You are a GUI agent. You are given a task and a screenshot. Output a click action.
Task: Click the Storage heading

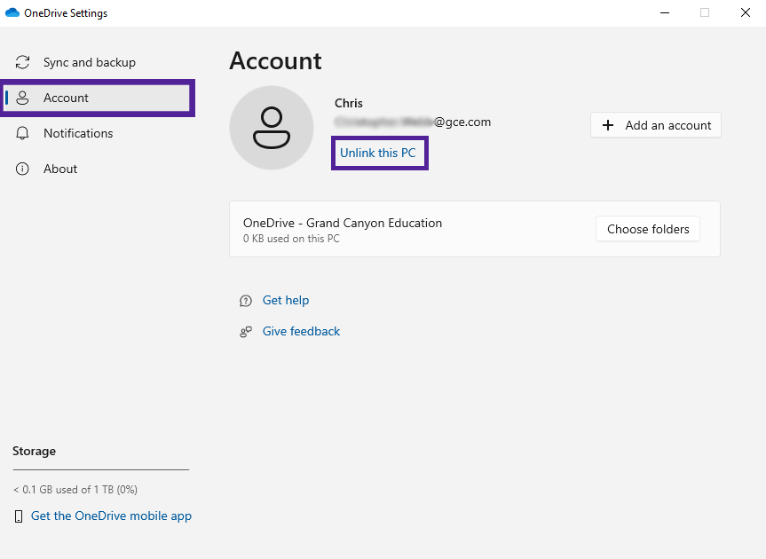(x=35, y=451)
